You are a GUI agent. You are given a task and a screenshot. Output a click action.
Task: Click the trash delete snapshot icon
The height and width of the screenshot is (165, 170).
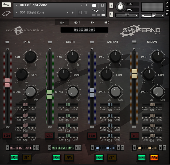(86, 12)
